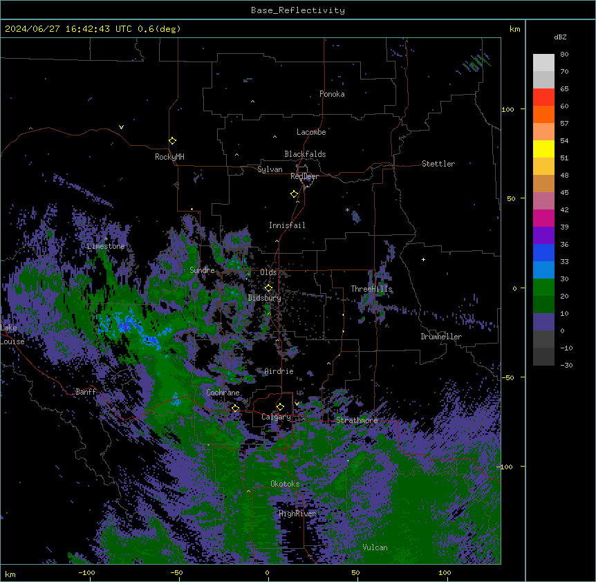Pick the light blue 30-33 dBZ legend color

point(543,270)
